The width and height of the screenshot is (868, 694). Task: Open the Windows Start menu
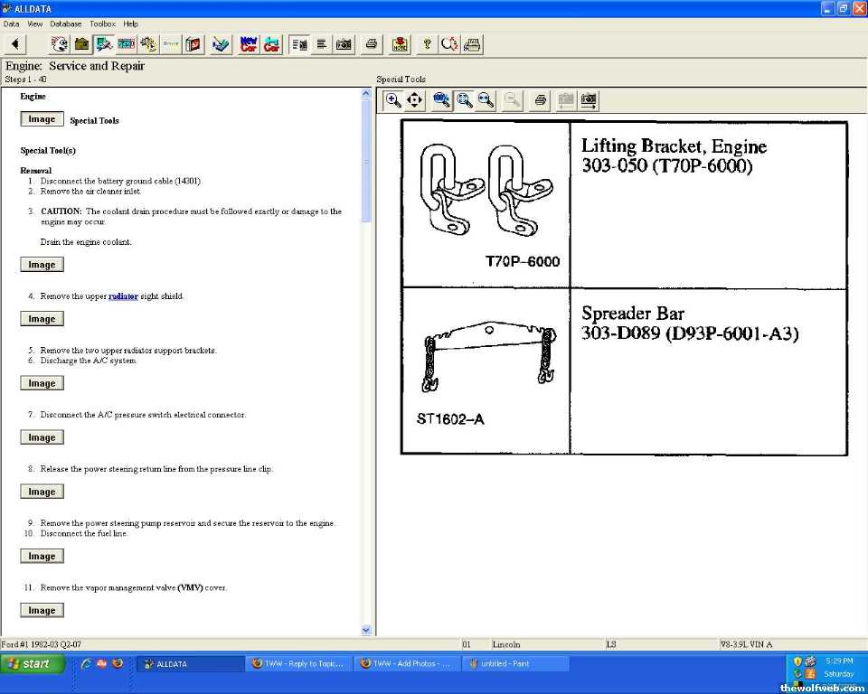click(33, 663)
